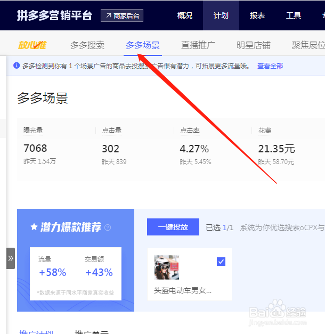The image size is (325, 334).
Task: Select the exposure value 7068
Action: (35, 148)
